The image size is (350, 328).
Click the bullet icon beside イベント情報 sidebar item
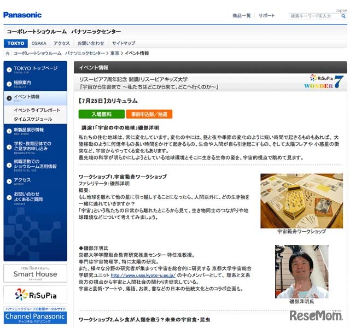pos(9,98)
